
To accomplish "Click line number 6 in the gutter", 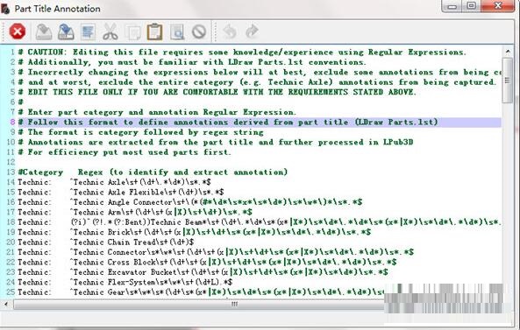I will (x=12, y=102).
